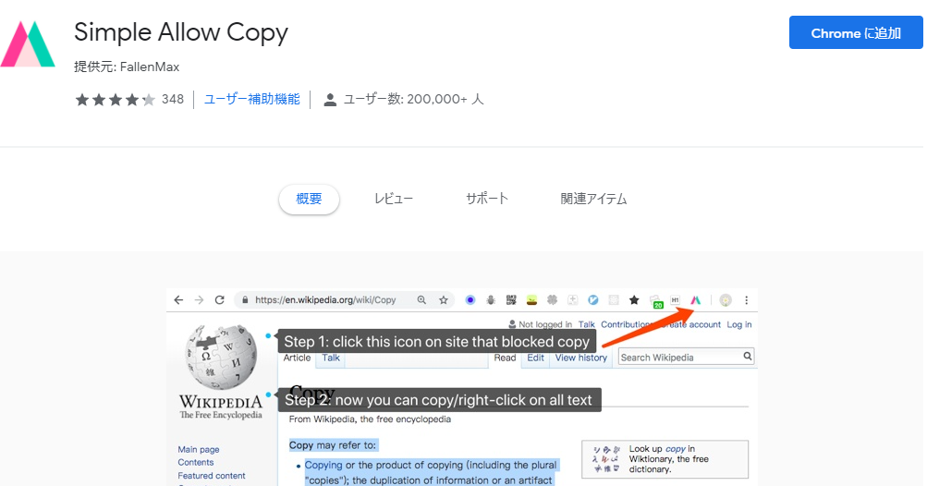Click the padlock icon in preview address bar
Viewport: 927px width, 486px height.
click(x=245, y=299)
